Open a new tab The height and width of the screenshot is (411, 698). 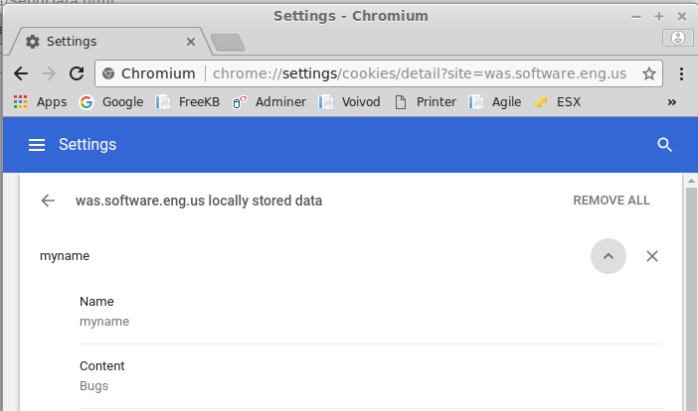pos(228,43)
